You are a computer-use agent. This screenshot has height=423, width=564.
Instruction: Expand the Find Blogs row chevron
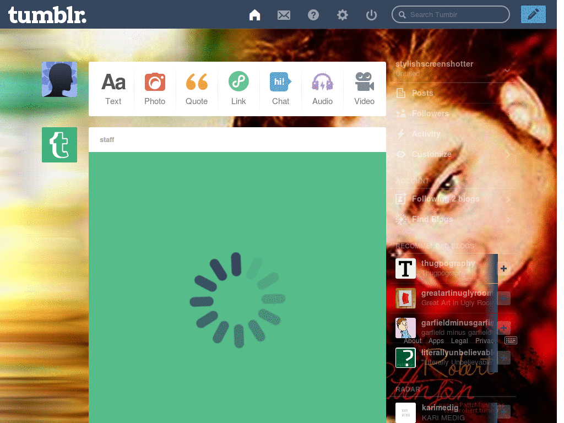pos(508,219)
